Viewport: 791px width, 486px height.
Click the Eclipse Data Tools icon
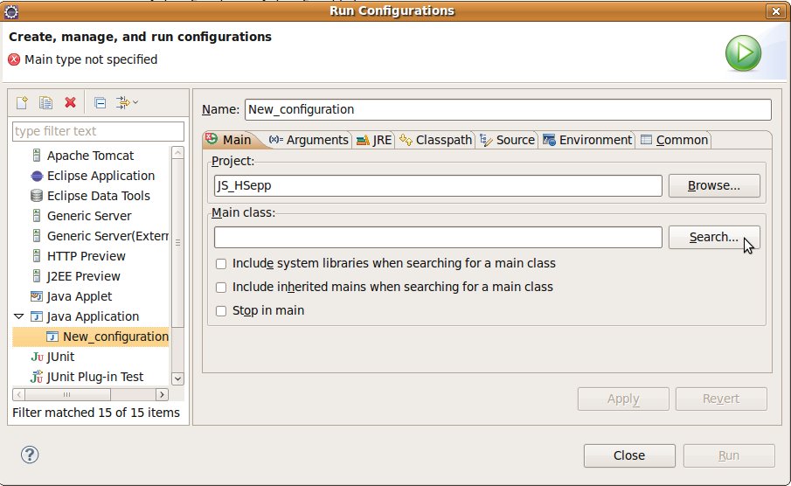point(37,196)
